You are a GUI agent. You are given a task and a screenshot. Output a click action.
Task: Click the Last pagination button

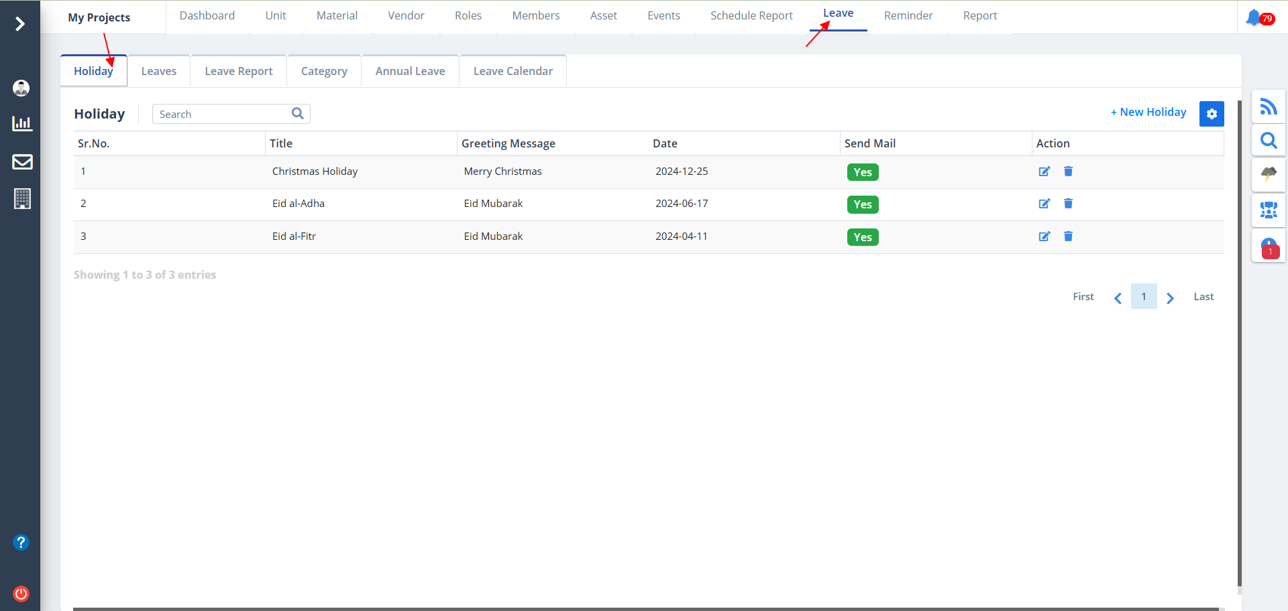[1203, 297]
